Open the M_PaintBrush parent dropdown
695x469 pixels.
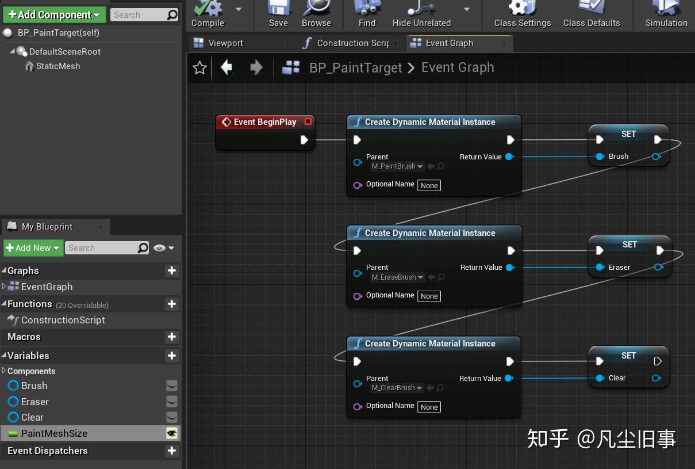point(397,166)
